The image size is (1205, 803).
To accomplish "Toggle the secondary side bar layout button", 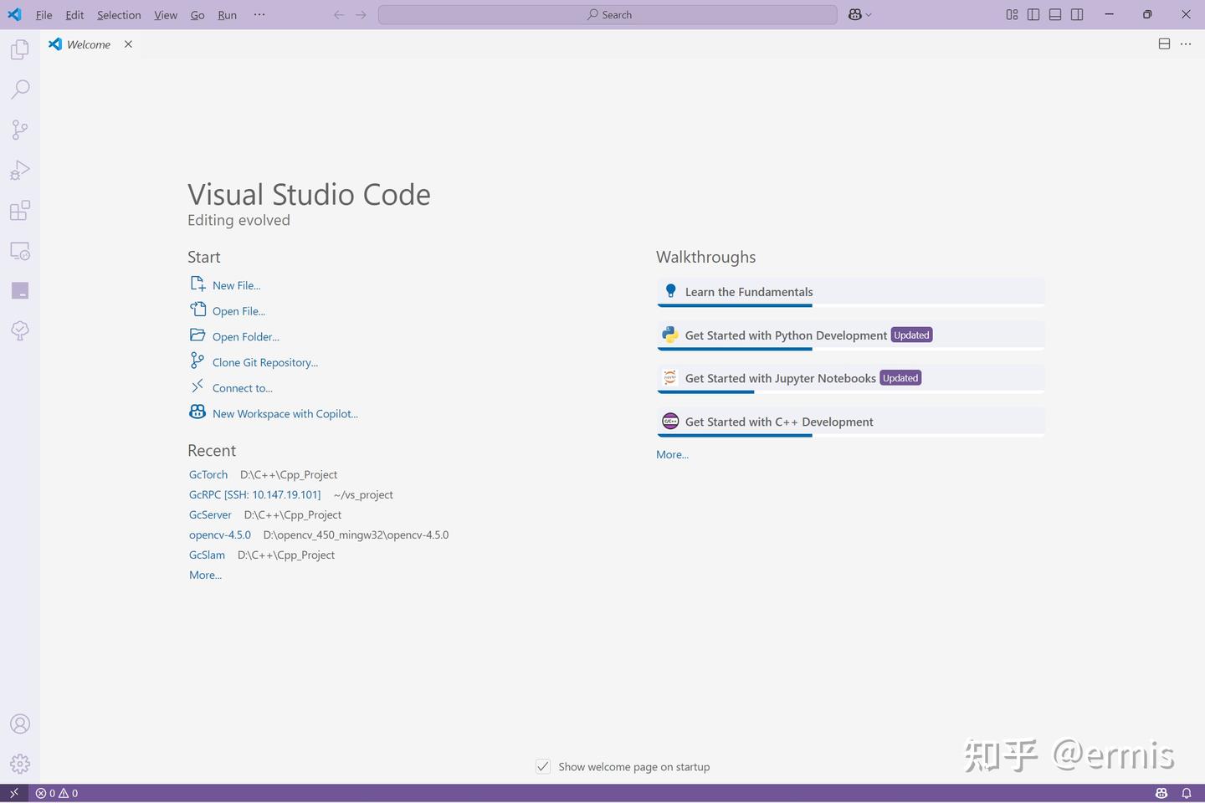I will (x=1077, y=14).
